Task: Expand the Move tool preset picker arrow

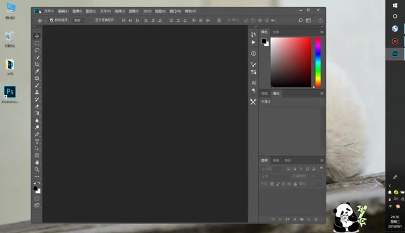Action: click(x=45, y=20)
